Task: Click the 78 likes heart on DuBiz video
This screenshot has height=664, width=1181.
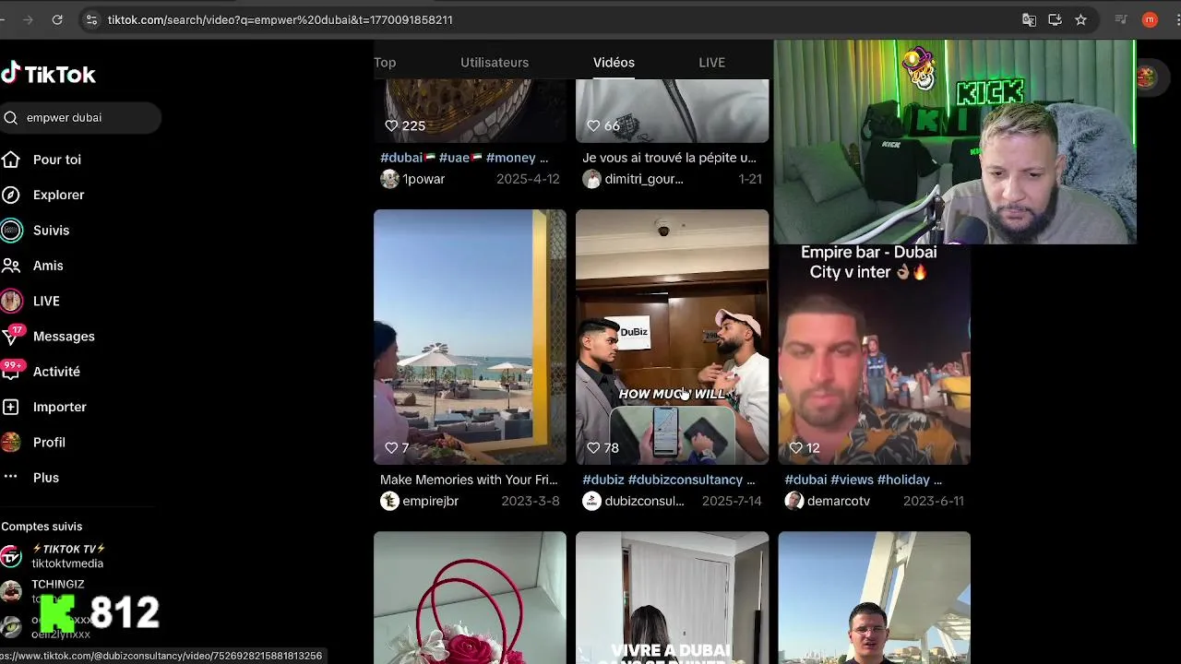Action: coord(594,448)
